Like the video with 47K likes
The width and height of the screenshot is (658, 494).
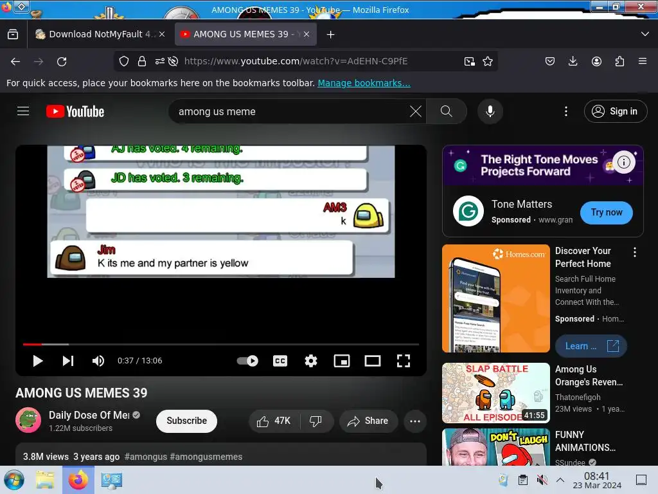tap(274, 421)
